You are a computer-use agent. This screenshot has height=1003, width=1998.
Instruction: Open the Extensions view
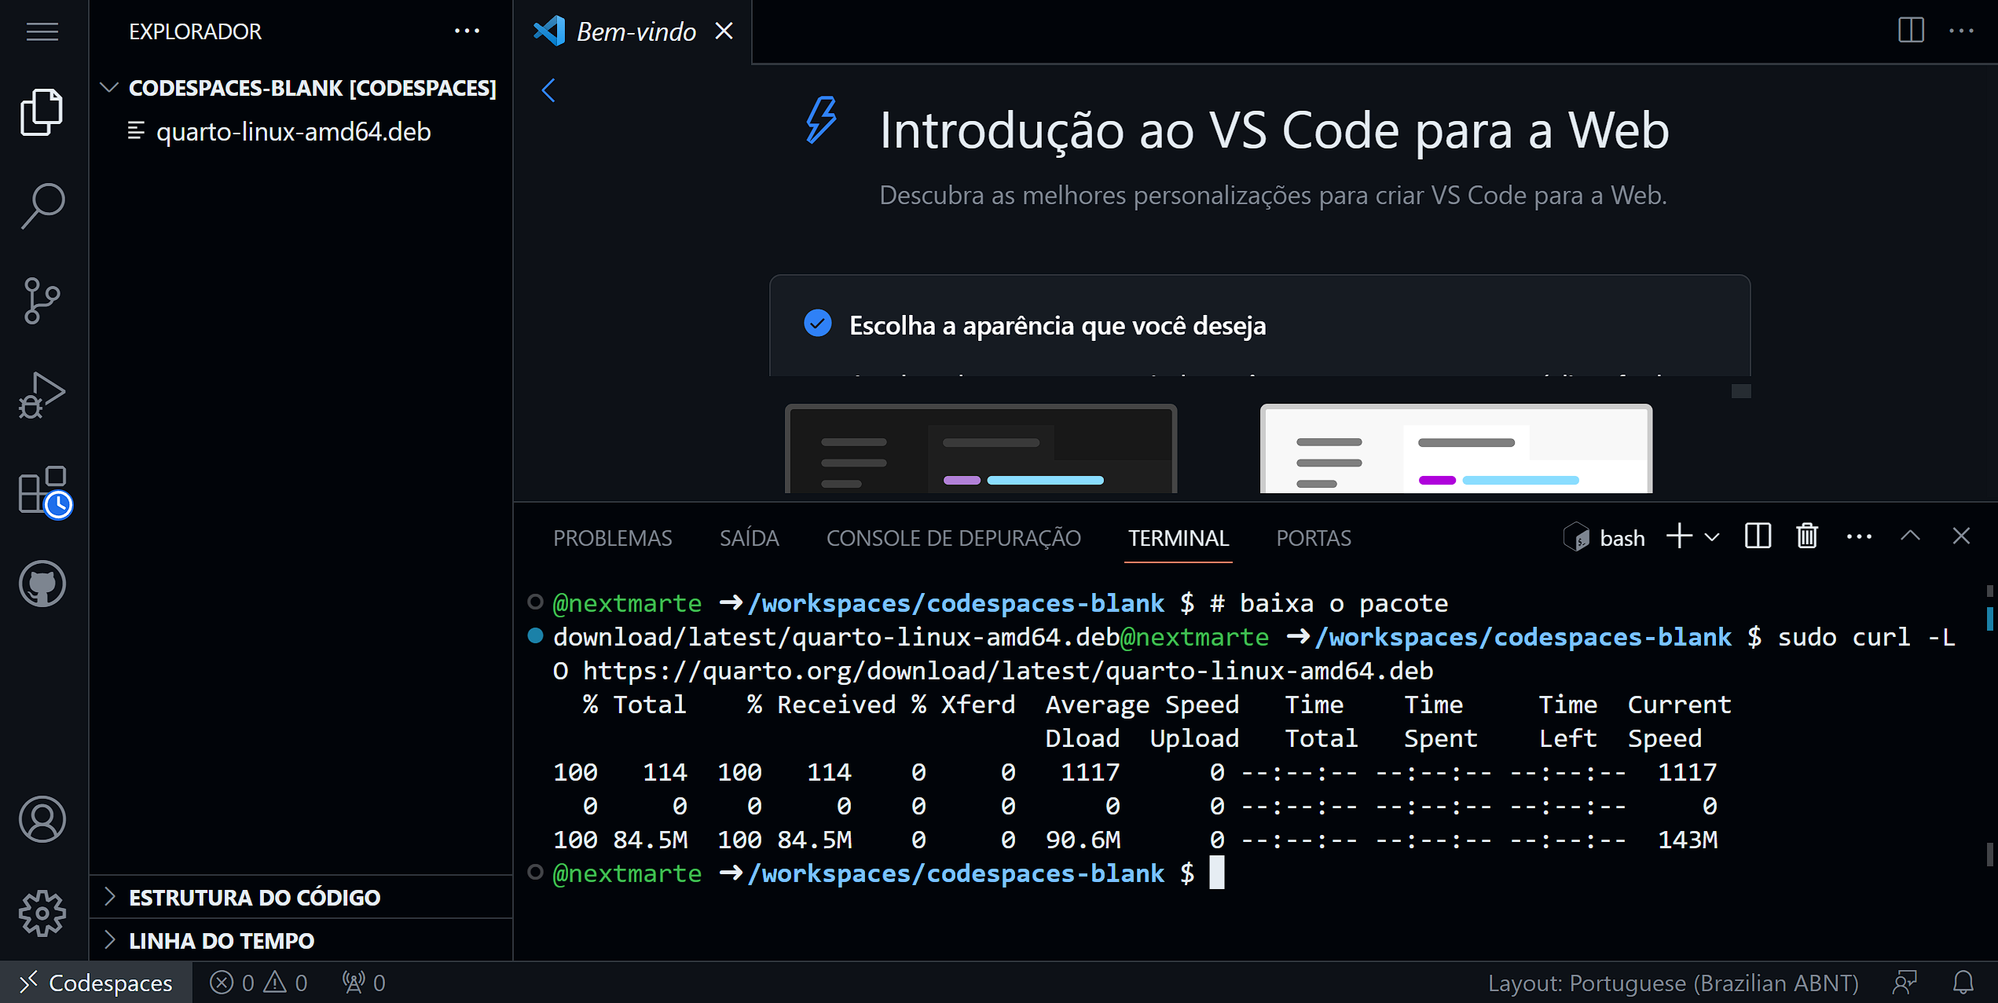42,491
